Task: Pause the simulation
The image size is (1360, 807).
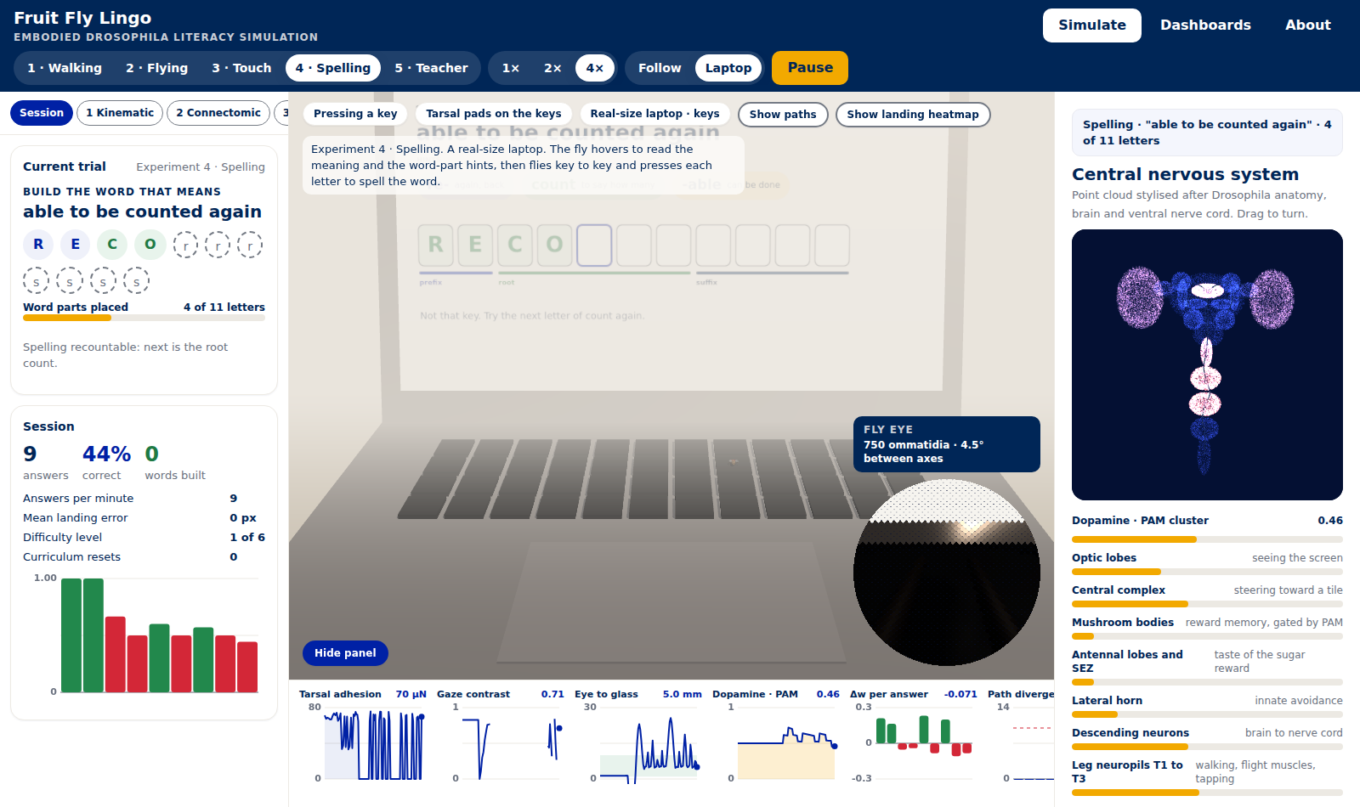Action: tap(810, 68)
